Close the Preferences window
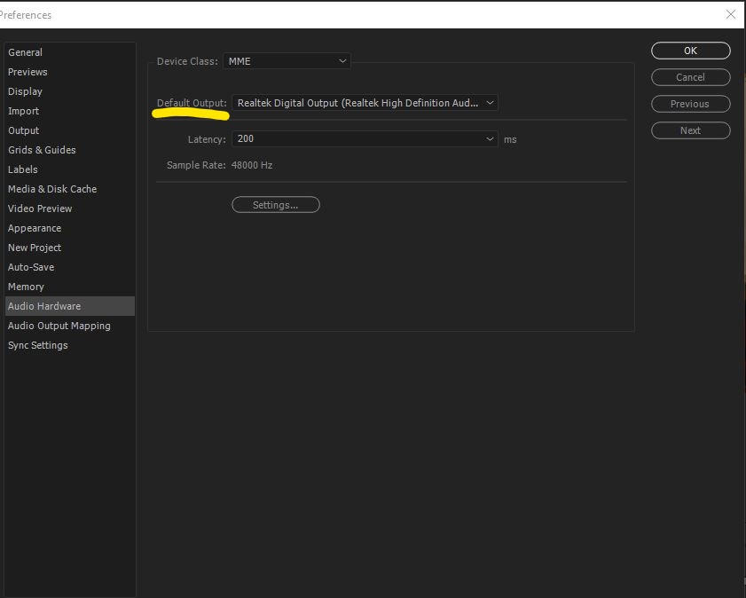 pyautogui.click(x=731, y=14)
